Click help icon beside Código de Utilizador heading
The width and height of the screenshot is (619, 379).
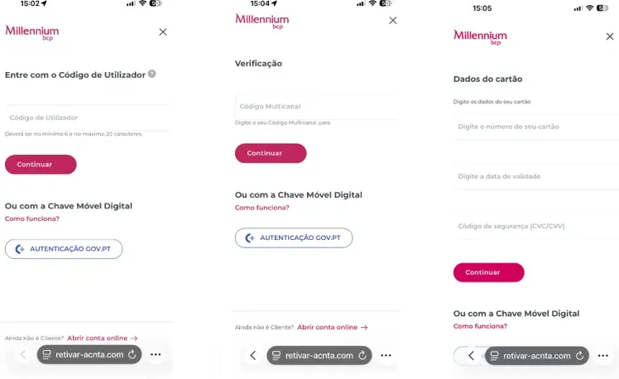pyautogui.click(x=152, y=74)
